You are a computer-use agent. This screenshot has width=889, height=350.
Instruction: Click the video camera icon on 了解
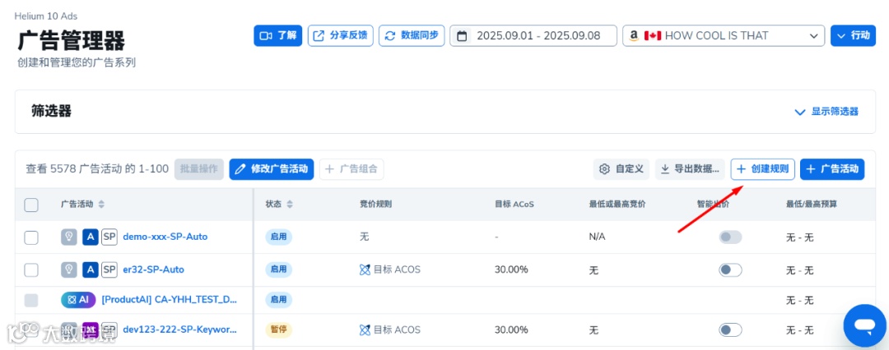pos(266,35)
